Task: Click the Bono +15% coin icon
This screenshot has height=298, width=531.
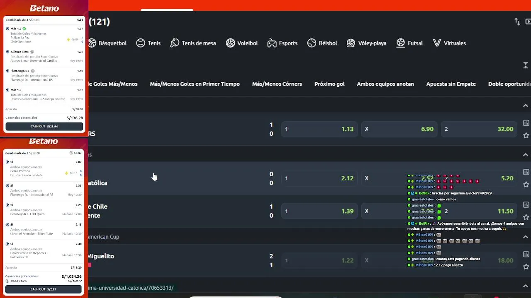Action: coord(7,281)
